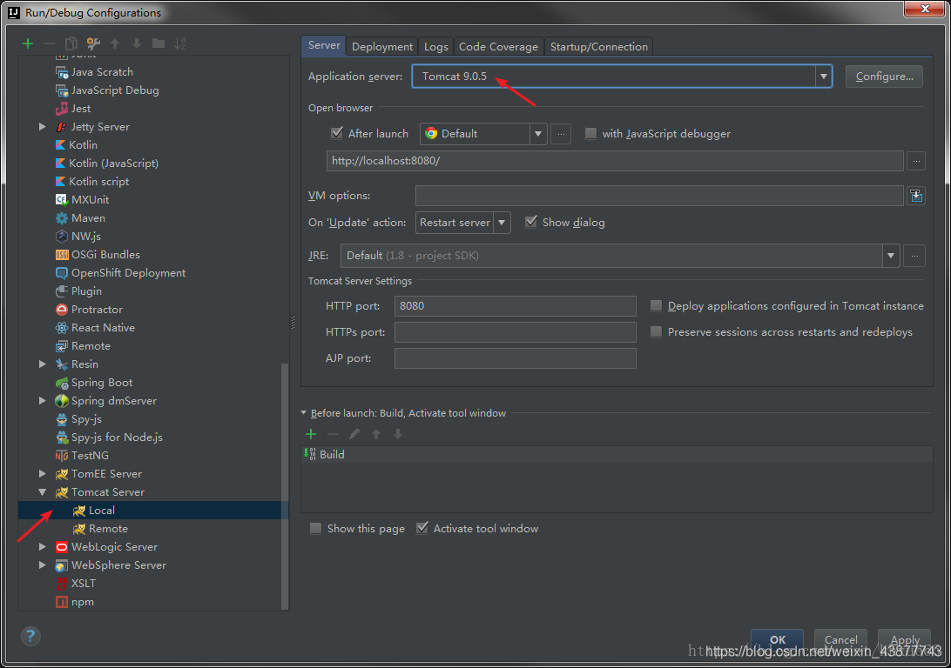Image resolution: width=951 pixels, height=668 pixels.
Task: Edit the before-launch task with the pencil icon
Action: pos(354,434)
